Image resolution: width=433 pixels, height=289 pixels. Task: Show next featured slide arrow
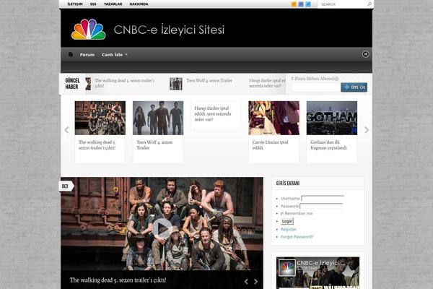click(x=256, y=282)
